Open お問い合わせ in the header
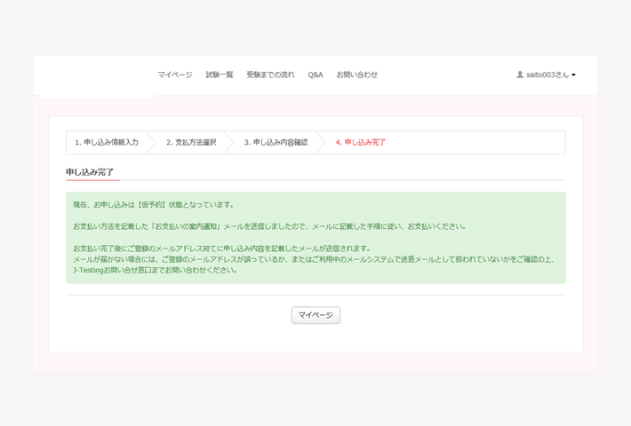Image resolution: width=631 pixels, height=426 pixels. click(357, 75)
